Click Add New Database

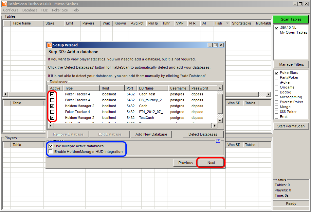(x=151, y=134)
